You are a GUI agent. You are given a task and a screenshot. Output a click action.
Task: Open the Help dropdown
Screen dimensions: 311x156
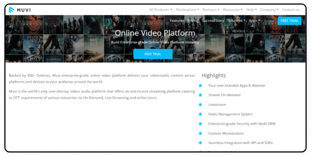[251, 10]
